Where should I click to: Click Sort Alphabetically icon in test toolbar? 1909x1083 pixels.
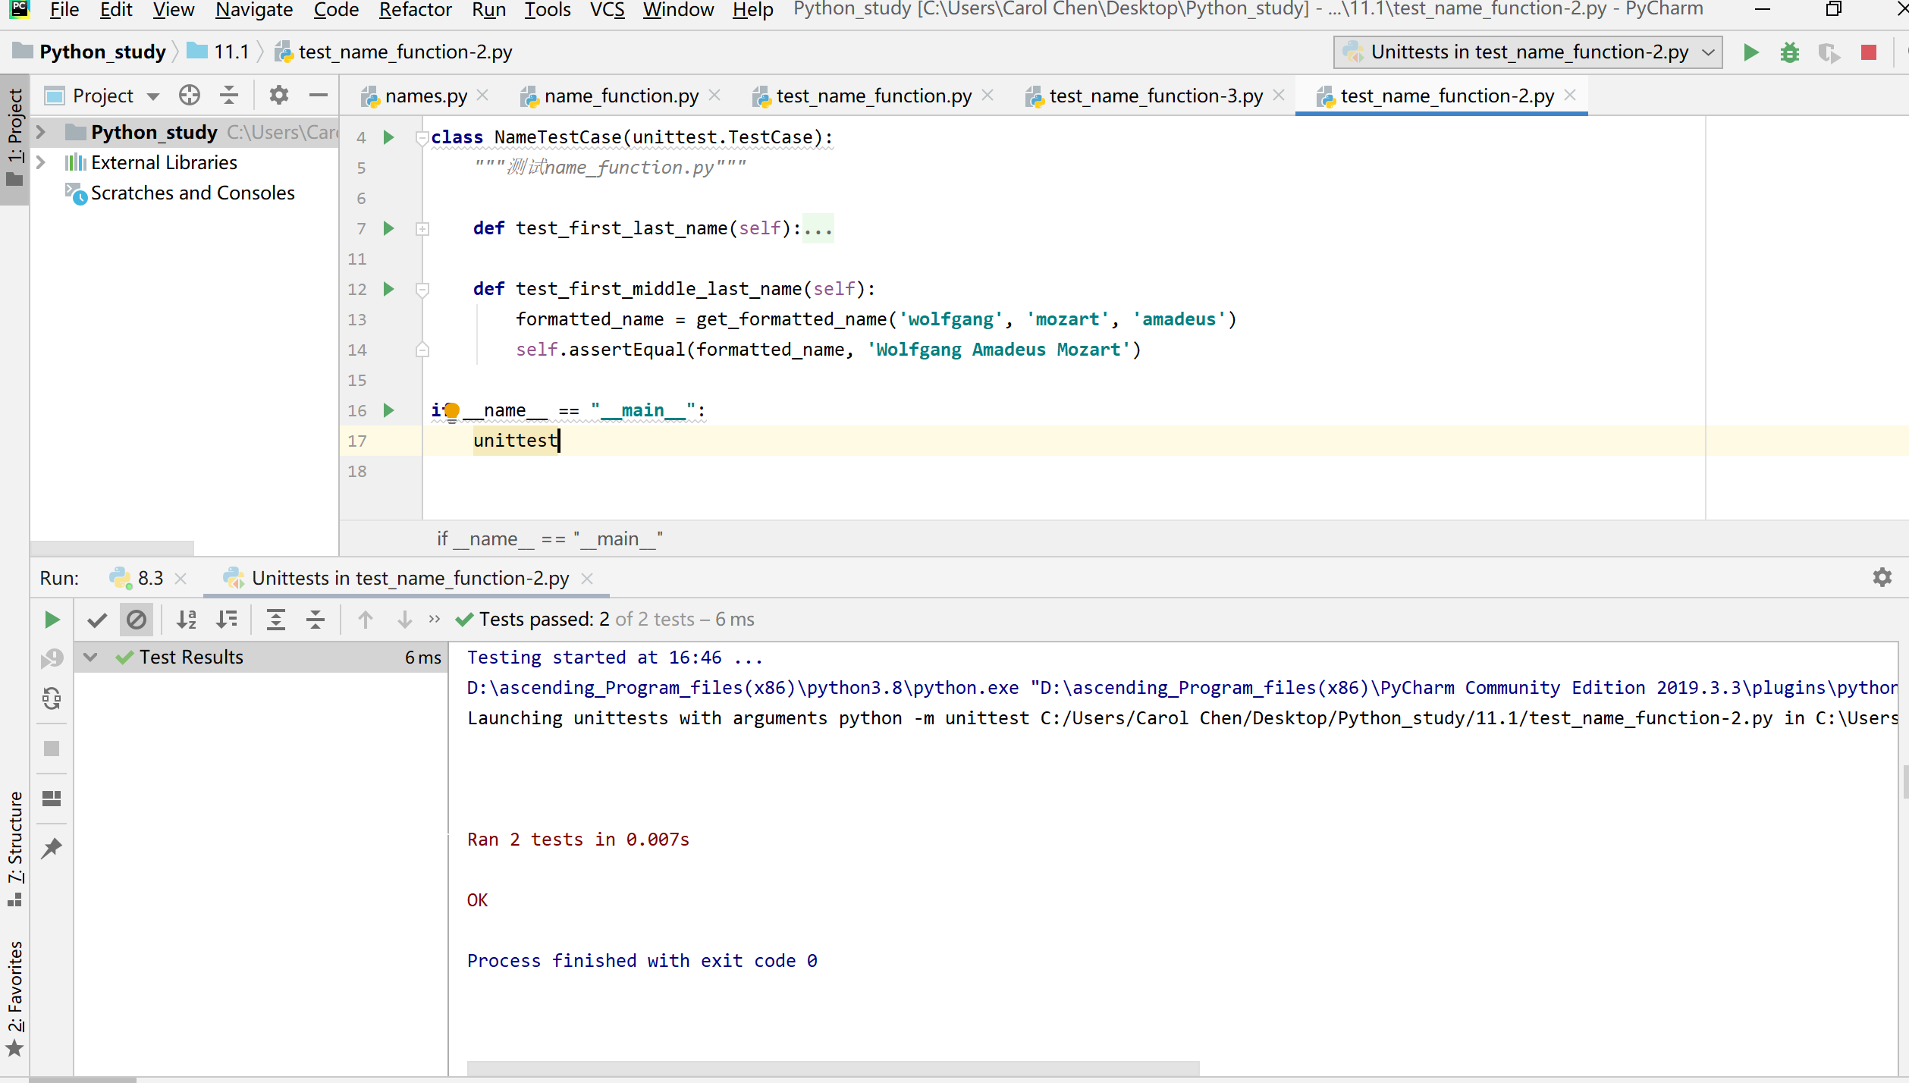pos(187,620)
